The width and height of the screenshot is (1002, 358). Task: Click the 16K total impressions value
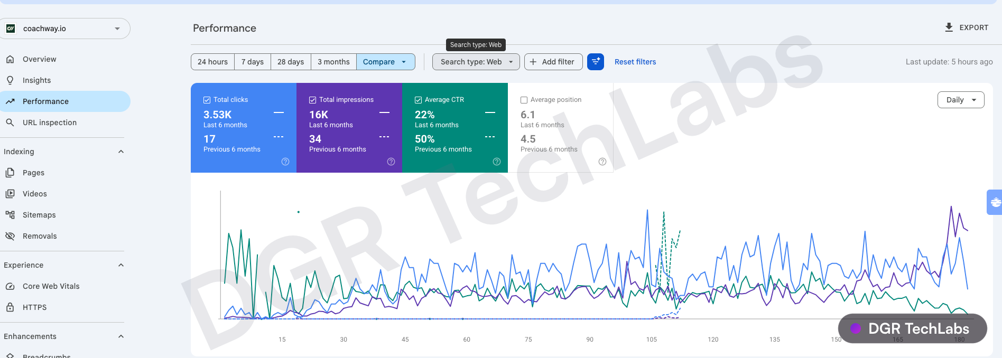319,115
